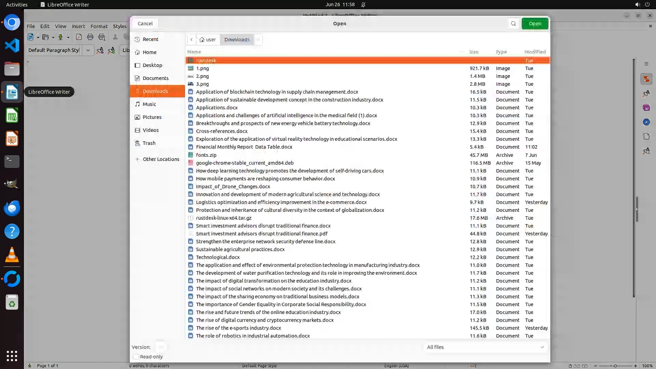Expand the All files filter dropdown
656x369 pixels.
coord(485,347)
